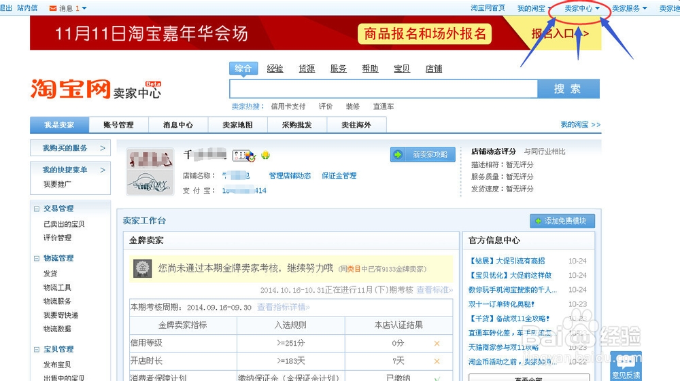Click the 淘宝网 logo
This screenshot has height=381, width=680.
tap(70, 89)
